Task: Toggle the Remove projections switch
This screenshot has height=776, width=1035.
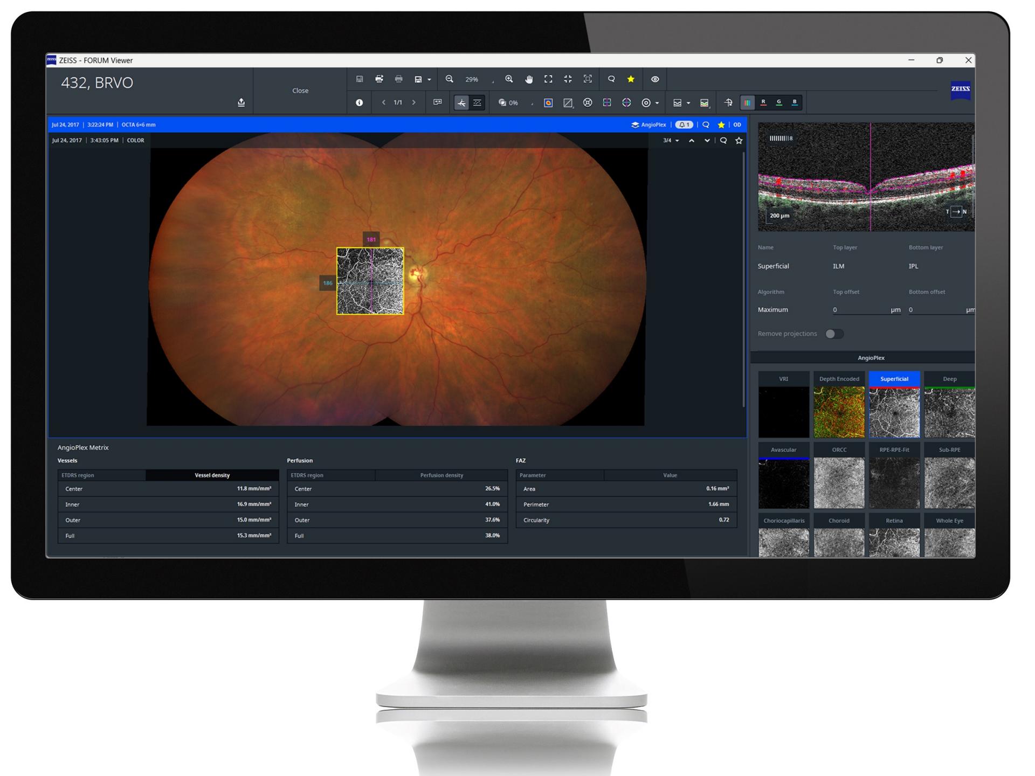Action: click(x=834, y=334)
